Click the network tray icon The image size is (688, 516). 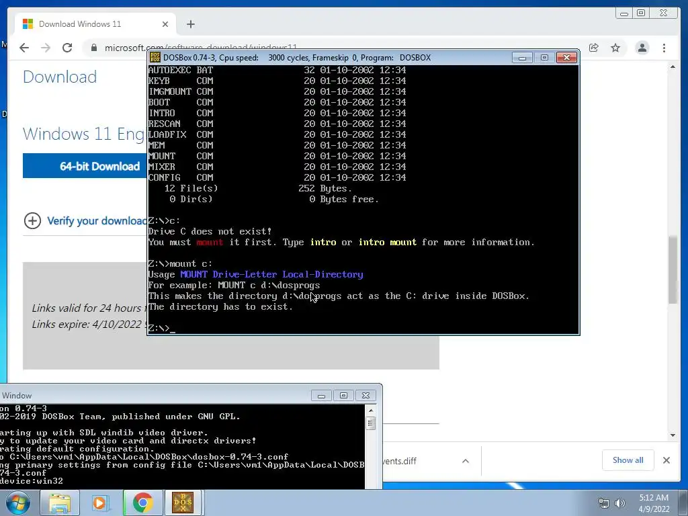(x=604, y=503)
